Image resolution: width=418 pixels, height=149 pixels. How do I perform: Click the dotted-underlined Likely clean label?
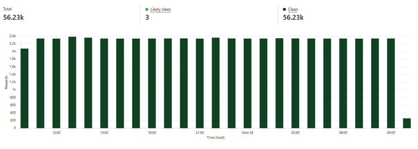pos(160,9)
